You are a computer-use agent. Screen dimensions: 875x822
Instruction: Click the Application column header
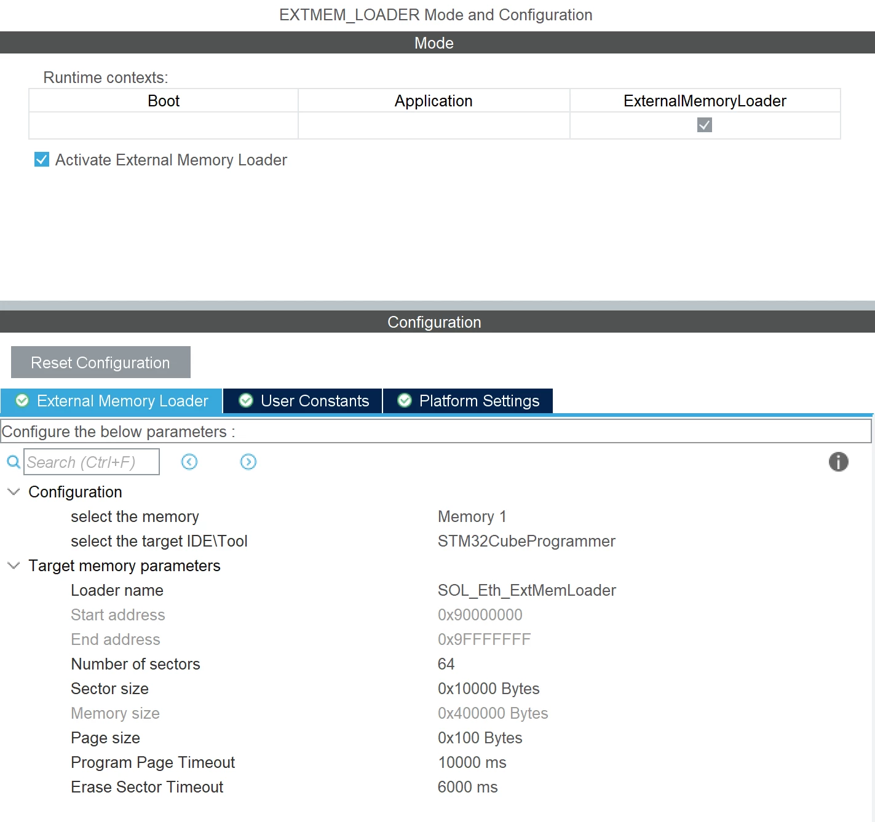point(434,101)
